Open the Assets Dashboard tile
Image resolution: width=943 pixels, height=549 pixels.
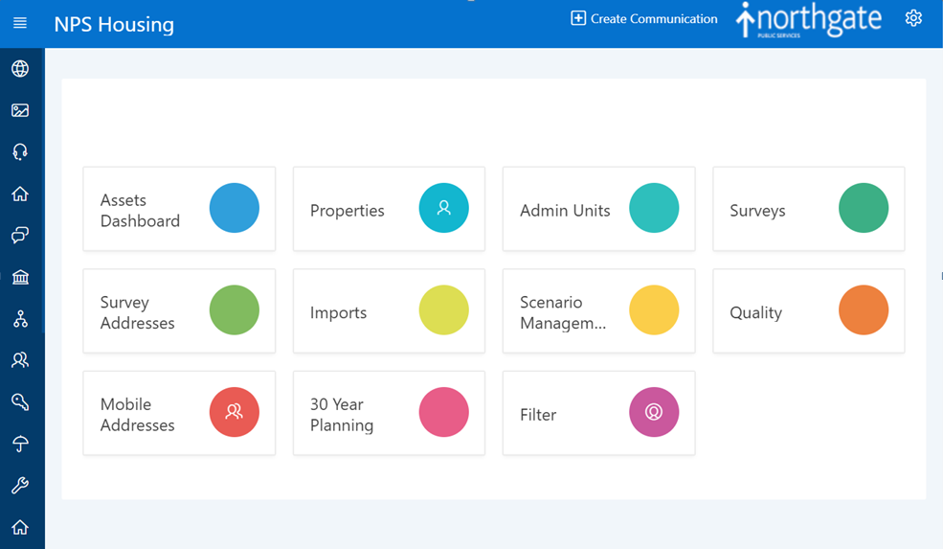click(179, 209)
